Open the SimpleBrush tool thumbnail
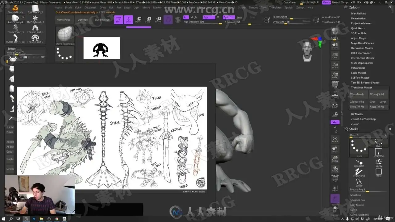 [x=15, y=9]
